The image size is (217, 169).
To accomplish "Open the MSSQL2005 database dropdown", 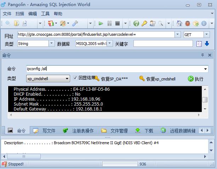I will [109, 43].
